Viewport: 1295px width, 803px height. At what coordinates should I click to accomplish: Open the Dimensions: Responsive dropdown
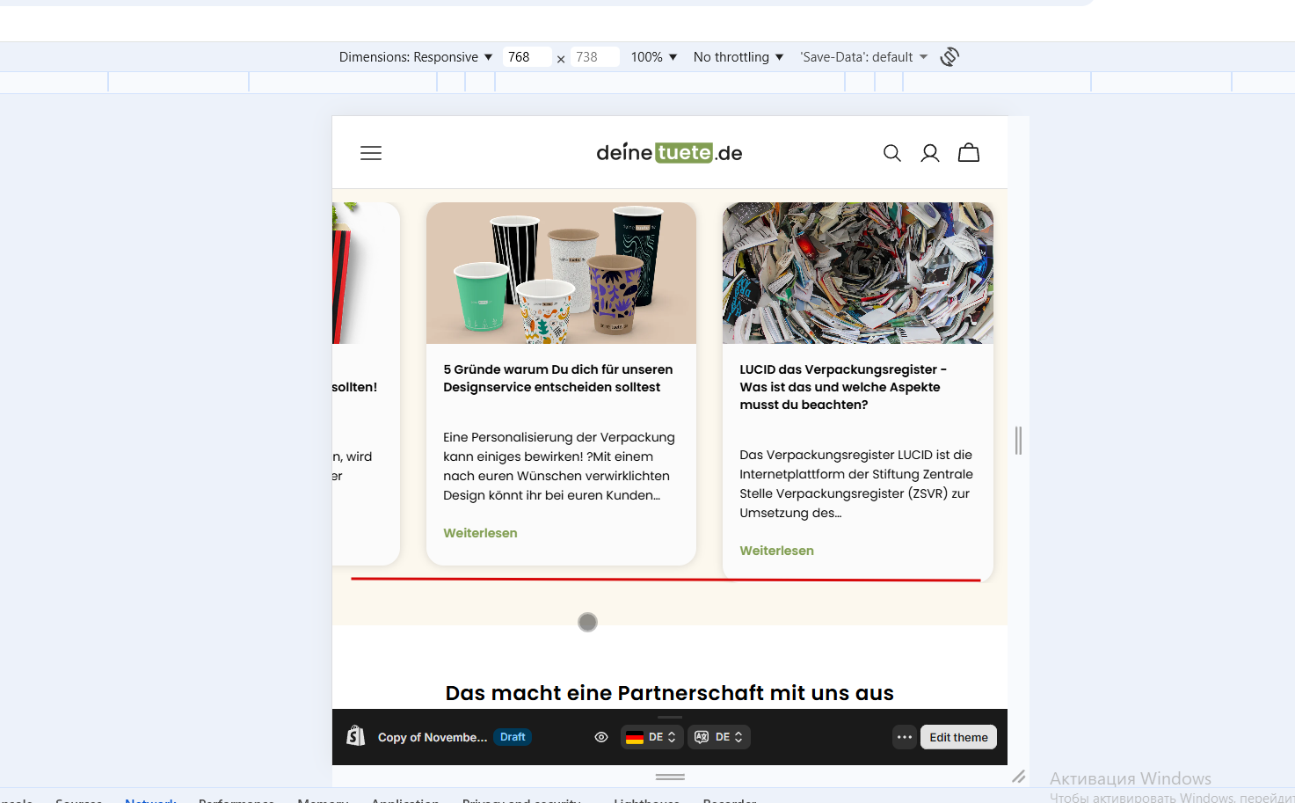[x=416, y=57]
